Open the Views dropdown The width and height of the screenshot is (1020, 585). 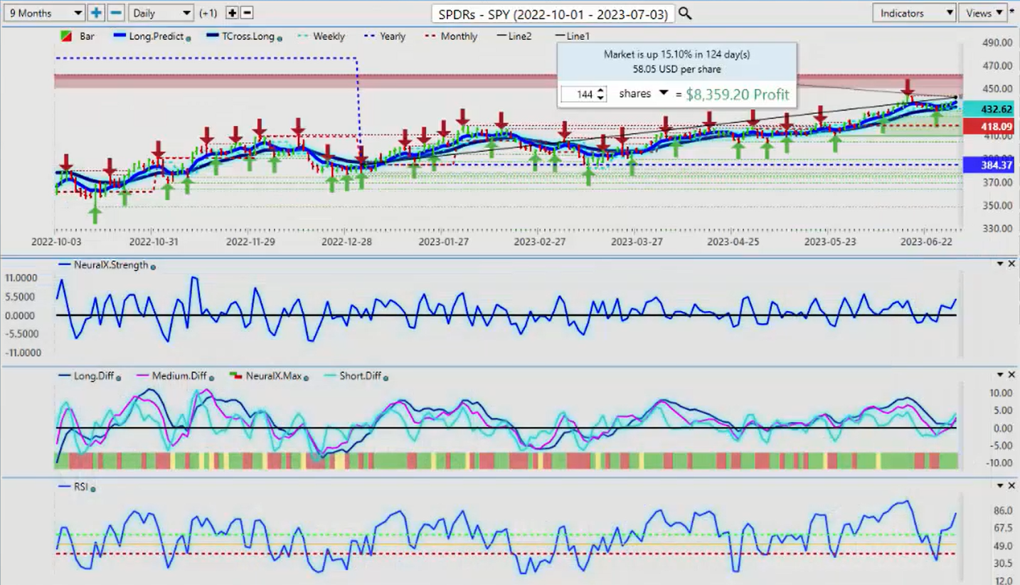point(983,13)
